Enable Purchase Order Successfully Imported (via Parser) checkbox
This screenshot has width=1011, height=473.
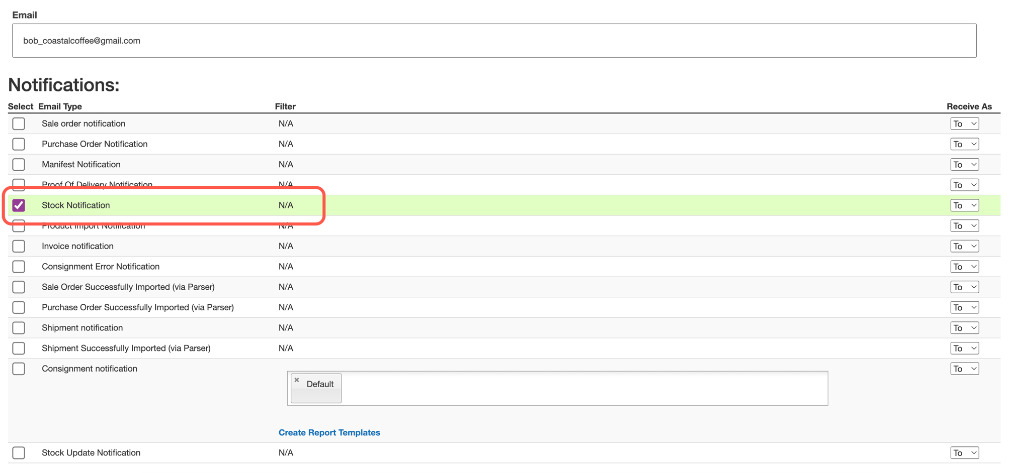[19, 307]
